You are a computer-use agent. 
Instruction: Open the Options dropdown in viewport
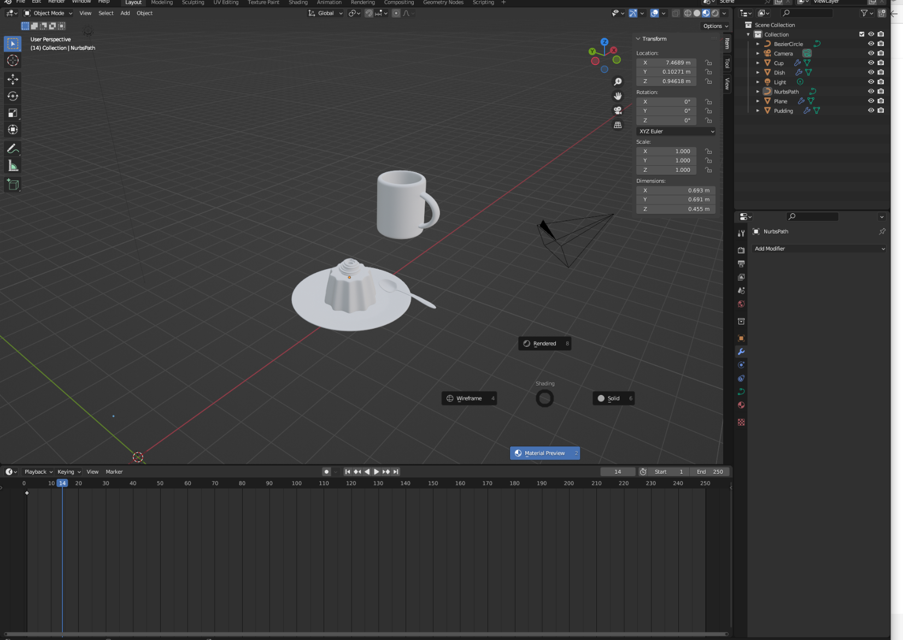716,26
